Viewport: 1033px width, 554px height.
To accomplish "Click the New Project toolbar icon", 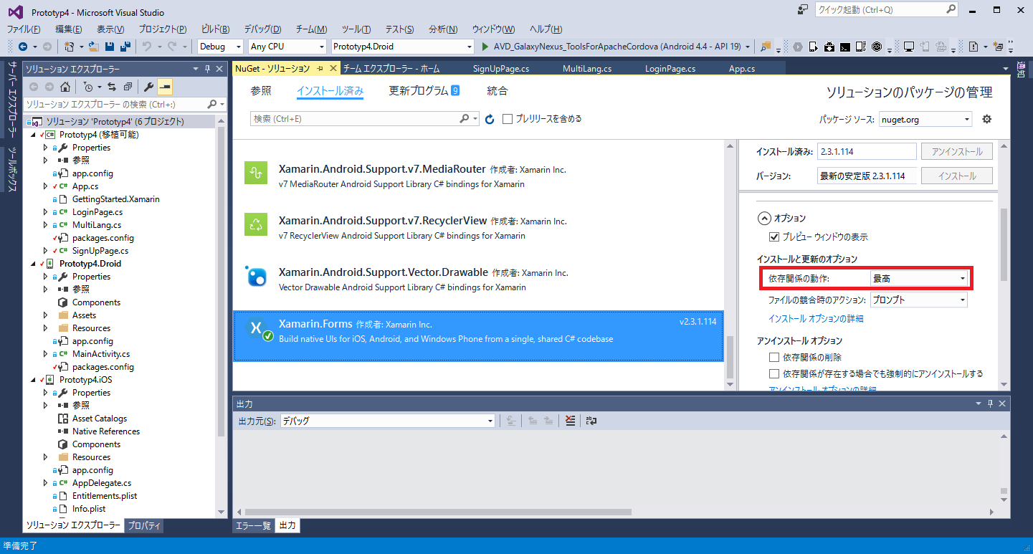I will coord(70,47).
